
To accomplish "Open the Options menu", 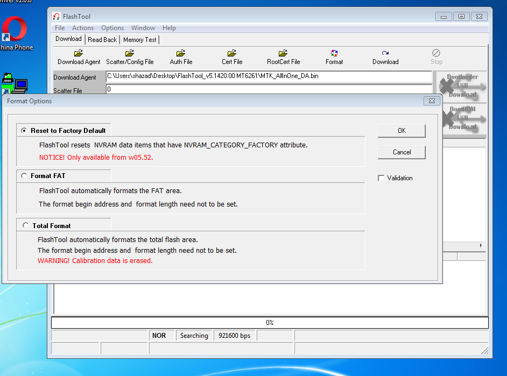I will tap(112, 28).
